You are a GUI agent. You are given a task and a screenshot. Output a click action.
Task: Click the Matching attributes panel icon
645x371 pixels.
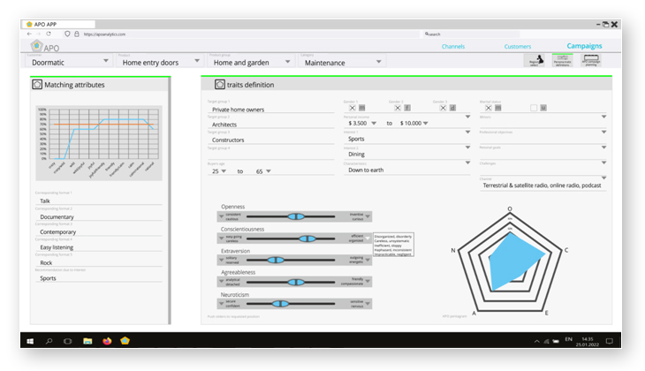[37, 85]
